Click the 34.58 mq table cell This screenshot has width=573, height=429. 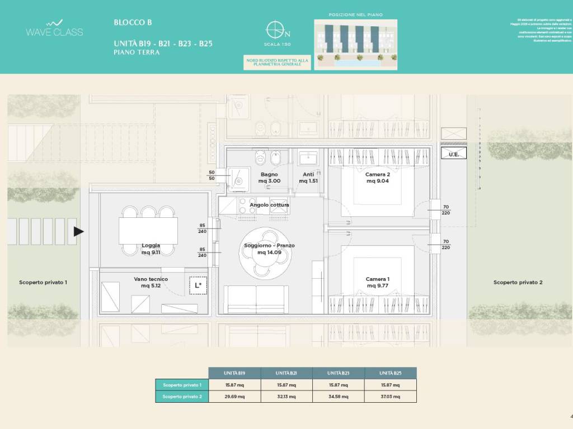pos(339,397)
